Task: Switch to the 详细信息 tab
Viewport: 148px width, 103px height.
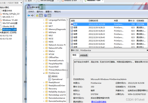Action: [84, 55]
